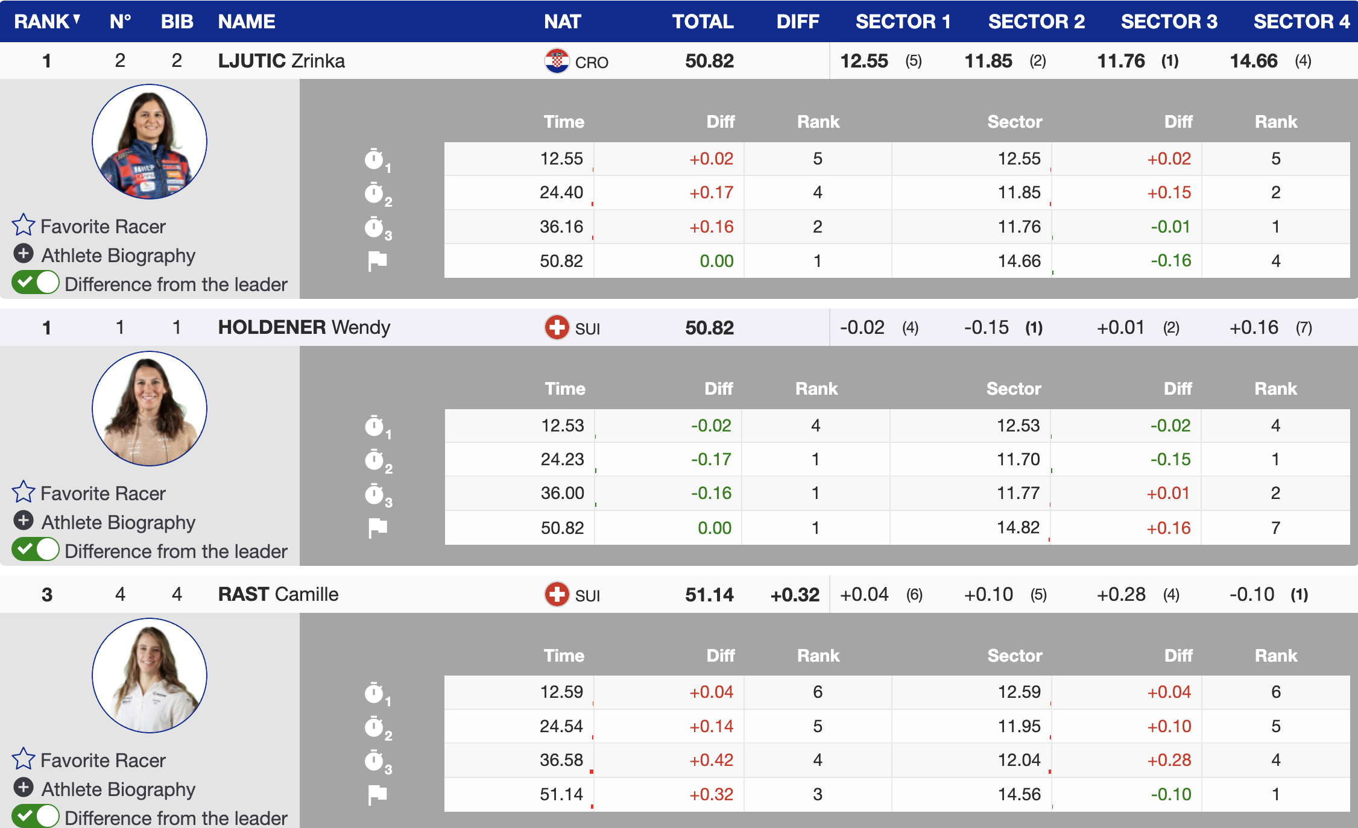Click Rast Camille's Switzerland flag icon

click(557, 595)
